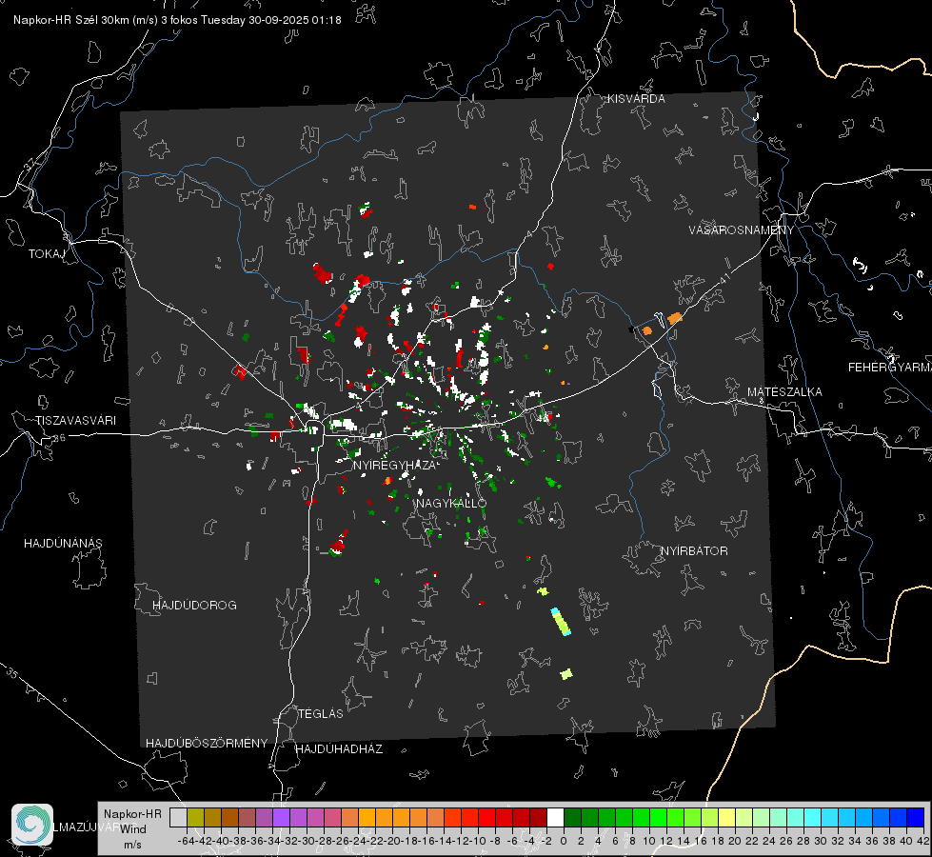Click the HAJDUNANAS town label
932x857 pixels.
click(63, 543)
